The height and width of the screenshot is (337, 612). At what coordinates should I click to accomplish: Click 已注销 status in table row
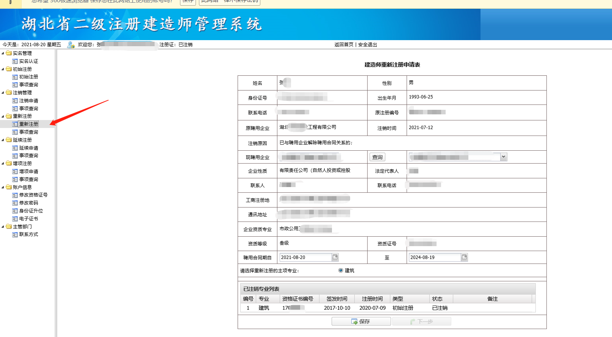coord(440,308)
